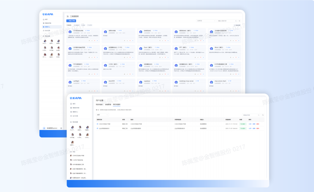Open the markmap-mcp-server tool icon
The image size is (314, 192).
pos(176,82)
